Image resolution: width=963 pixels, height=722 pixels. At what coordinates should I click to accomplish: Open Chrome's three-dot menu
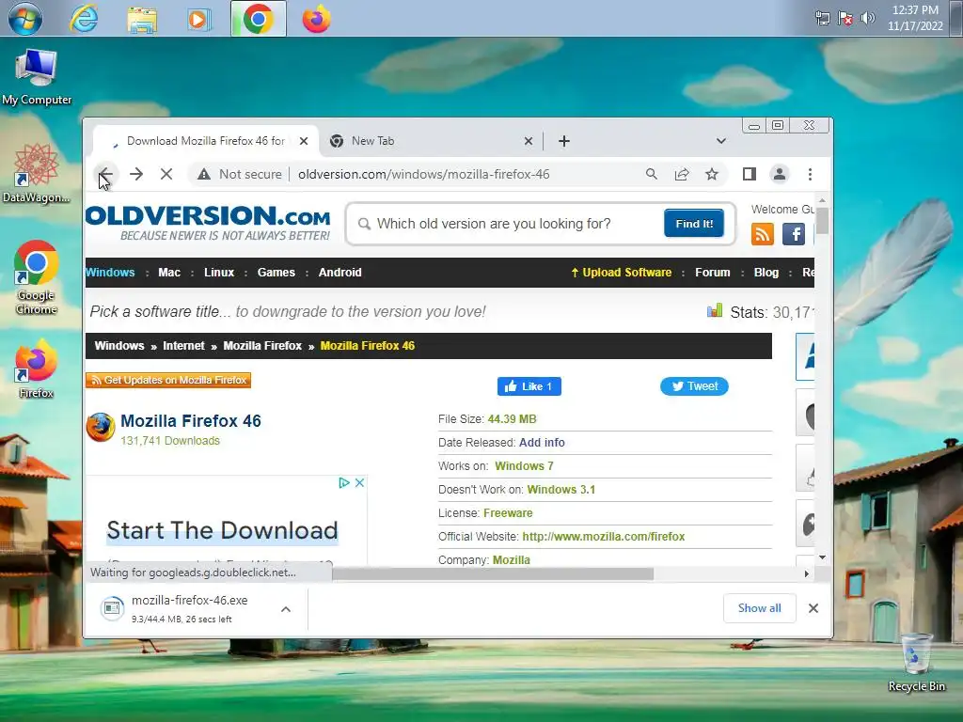810,174
